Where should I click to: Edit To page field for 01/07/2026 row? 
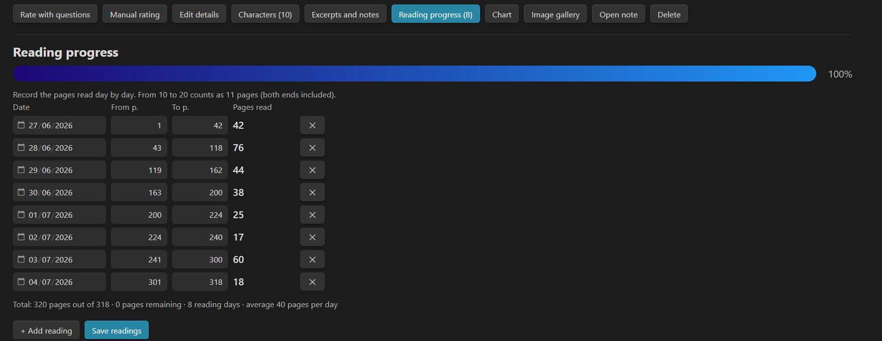[200, 215]
